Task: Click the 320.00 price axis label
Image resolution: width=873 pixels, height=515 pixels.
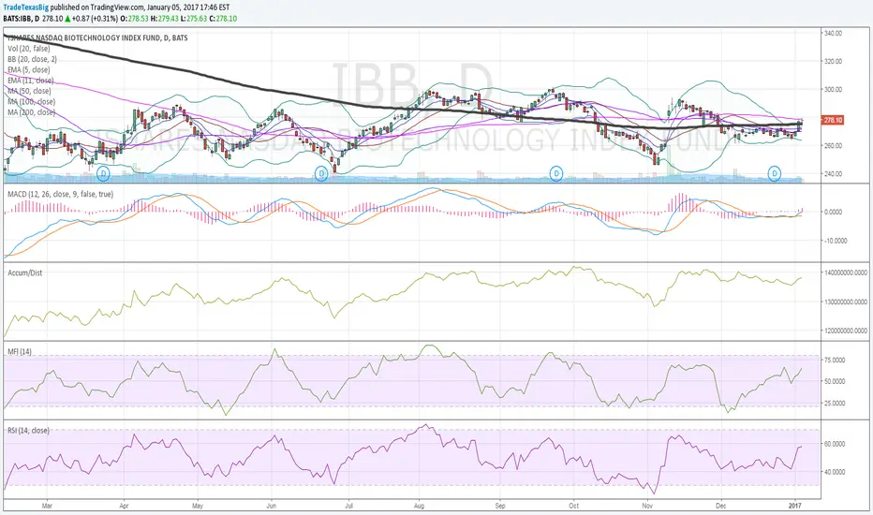Action: [833, 61]
